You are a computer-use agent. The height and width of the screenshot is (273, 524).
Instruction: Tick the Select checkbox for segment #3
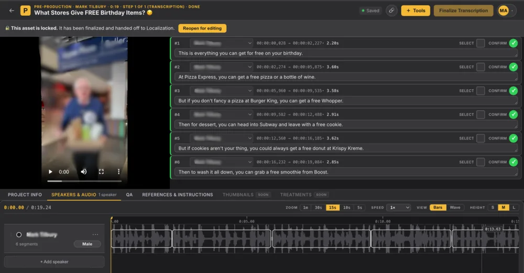pos(481,91)
